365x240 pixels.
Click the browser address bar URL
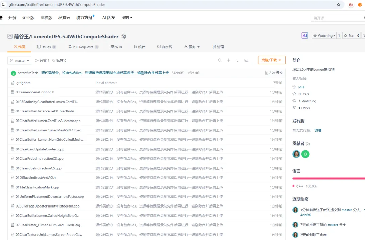coord(57,5)
